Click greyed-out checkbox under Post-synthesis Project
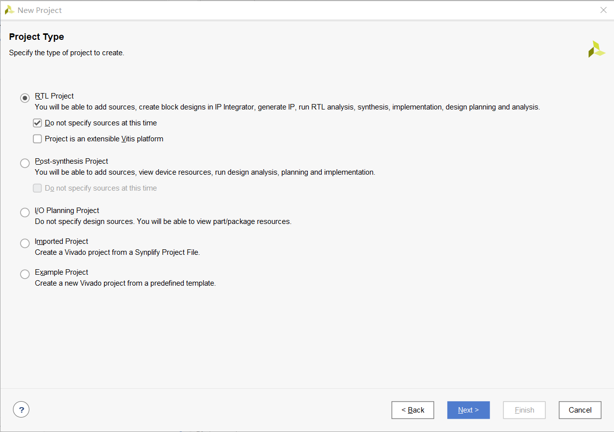614x432 pixels. click(x=37, y=188)
